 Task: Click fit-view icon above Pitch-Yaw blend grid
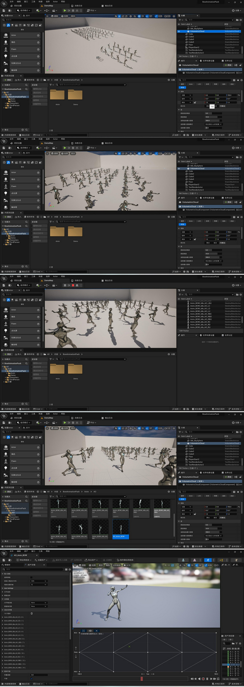coord(84,631)
